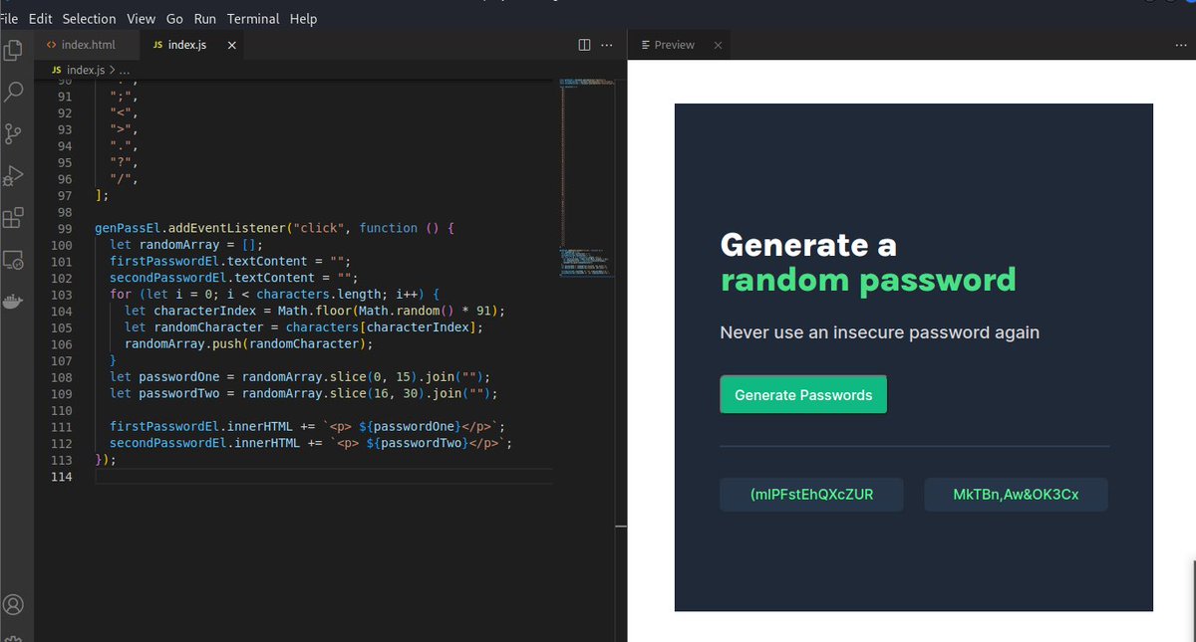Open editor more actions ellipsis
This screenshot has width=1196, height=642.
[x=607, y=45]
